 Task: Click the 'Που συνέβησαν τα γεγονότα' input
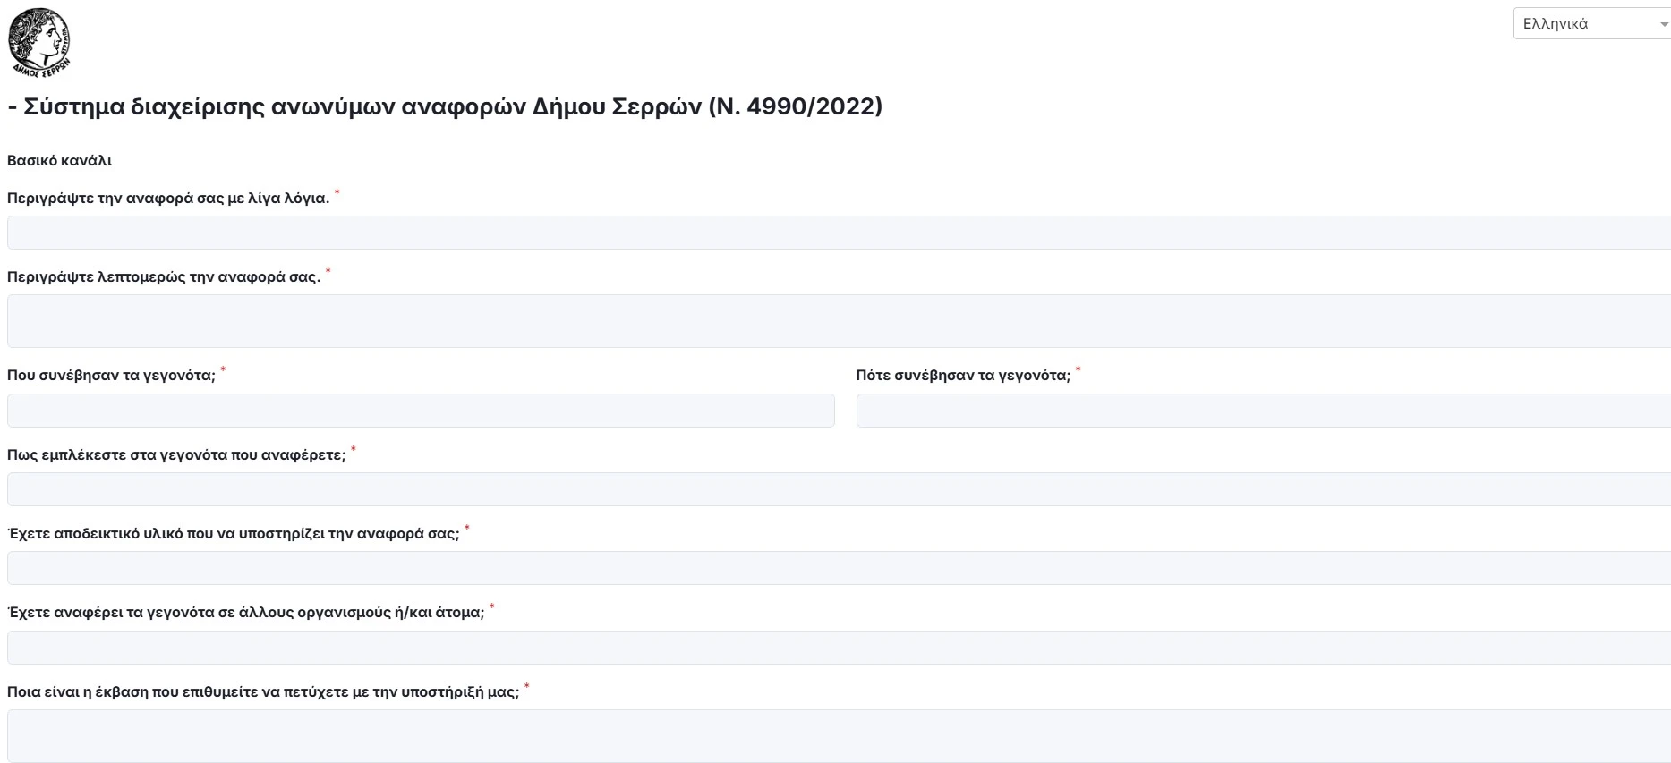click(x=421, y=411)
